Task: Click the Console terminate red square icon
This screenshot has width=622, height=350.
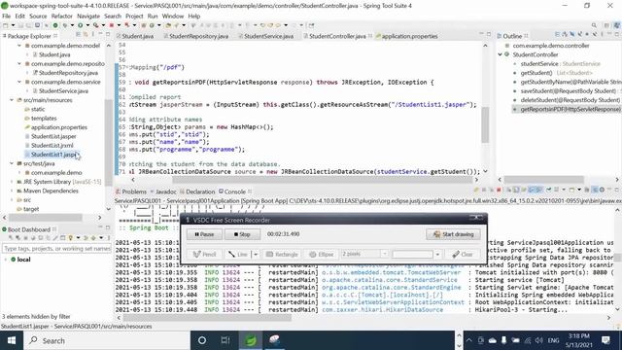Action: (499, 191)
